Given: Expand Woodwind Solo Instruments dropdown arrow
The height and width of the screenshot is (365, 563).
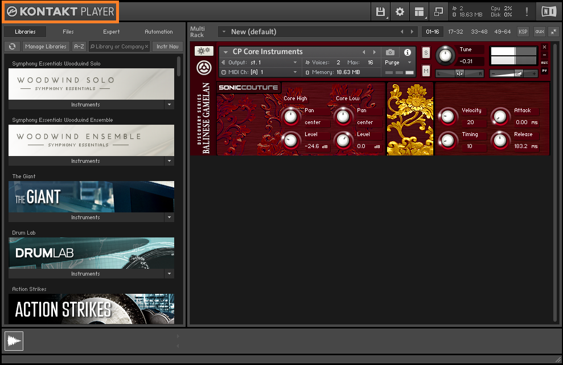Looking at the screenshot, I should (x=169, y=105).
